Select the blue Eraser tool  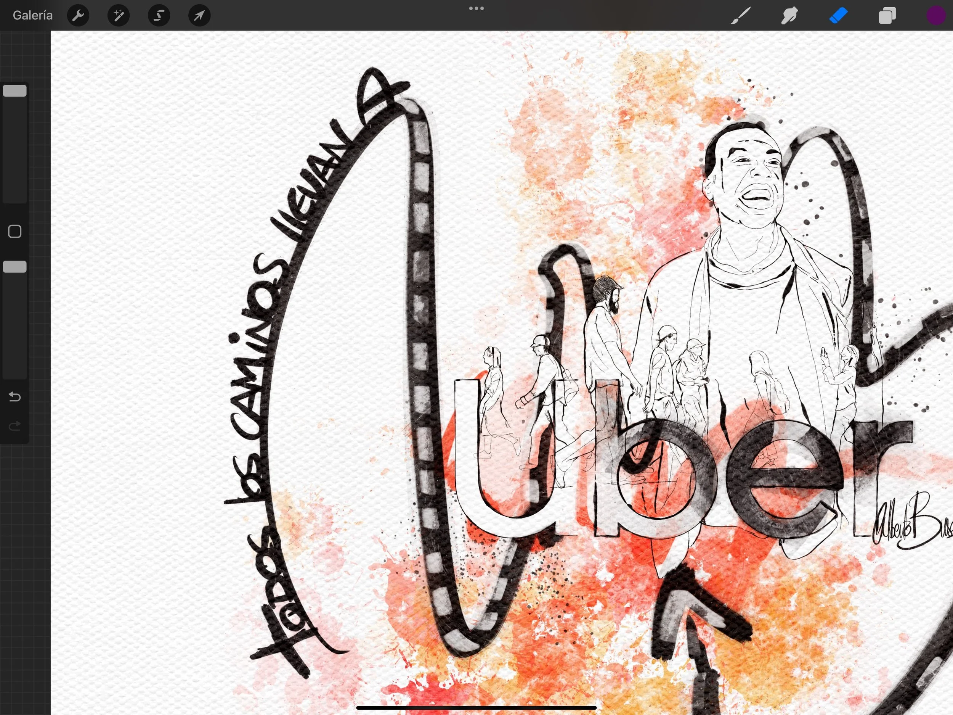click(838, 16)
